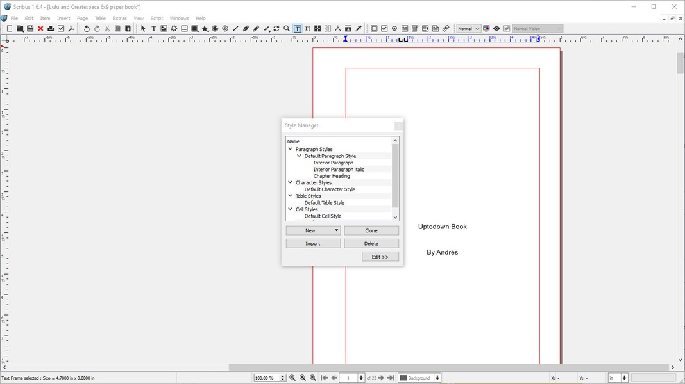This screenshot has height=384, width=685.
Task: Toggle color management button in toolbar
Action: pos(486,29)
